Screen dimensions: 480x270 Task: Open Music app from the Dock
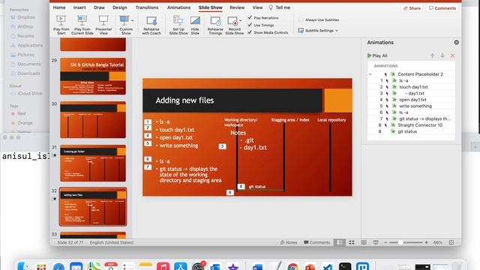tap(163, 266)
